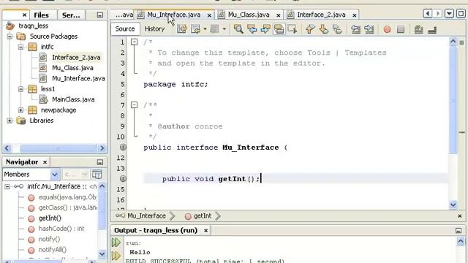
Task: Toggle bookmark on current line
Action: point(337,29)
